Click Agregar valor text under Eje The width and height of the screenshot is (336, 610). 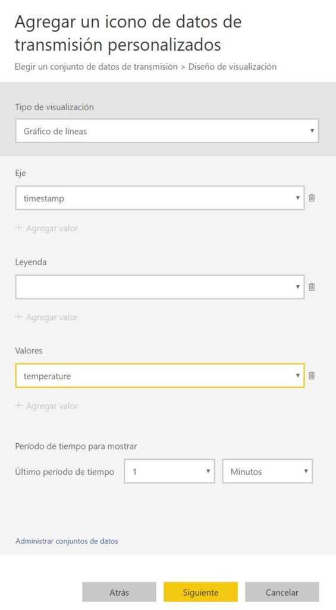pyautogui.click(x=52, y=228)
